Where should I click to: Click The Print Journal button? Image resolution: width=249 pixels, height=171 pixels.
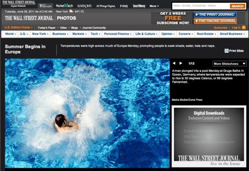[x=214, y=15]
